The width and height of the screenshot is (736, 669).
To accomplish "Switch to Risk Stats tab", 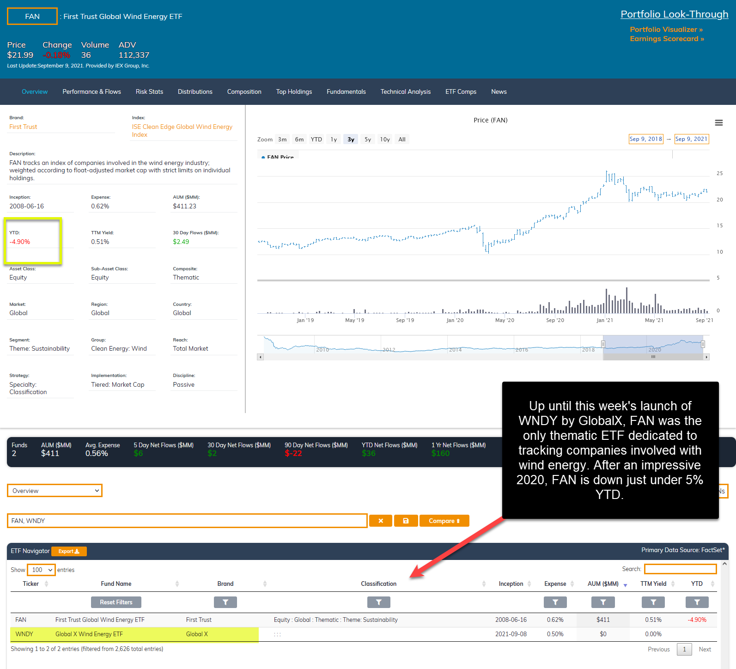I will pos(149,91).
